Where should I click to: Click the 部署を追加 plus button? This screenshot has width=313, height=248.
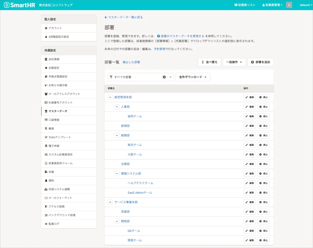260,62
